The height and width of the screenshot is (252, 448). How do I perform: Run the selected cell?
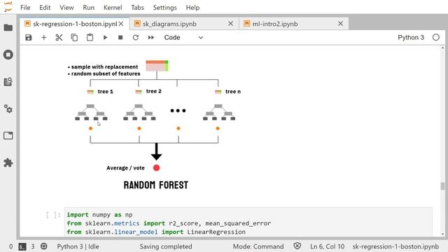pyautogui.click(x=105, y=37)
